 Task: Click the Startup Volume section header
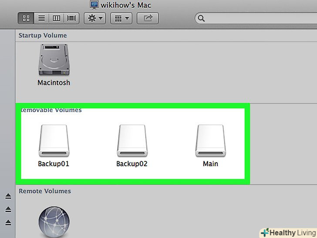[x=43, y=35]
